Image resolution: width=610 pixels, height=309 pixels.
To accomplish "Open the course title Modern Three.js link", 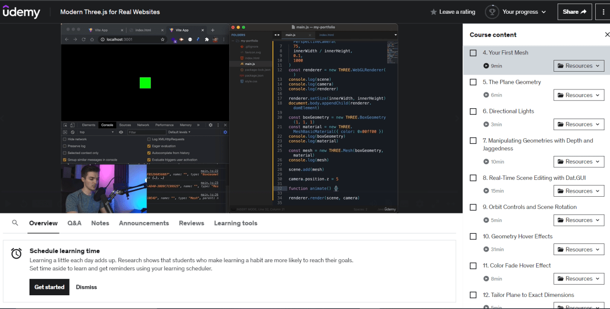I will coord(110,12).
